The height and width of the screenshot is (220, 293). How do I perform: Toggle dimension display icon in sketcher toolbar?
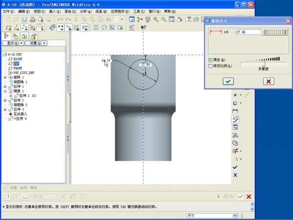click(61, 27)
